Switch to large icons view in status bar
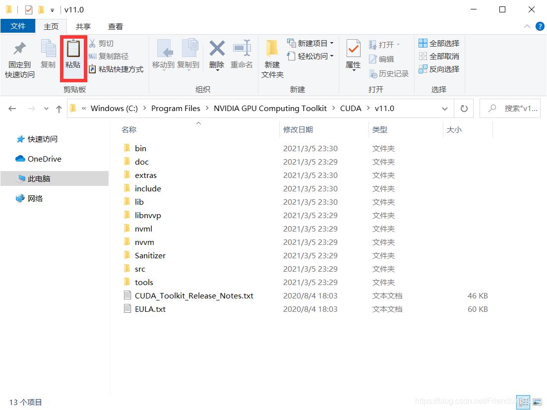 tap(537, 402)
